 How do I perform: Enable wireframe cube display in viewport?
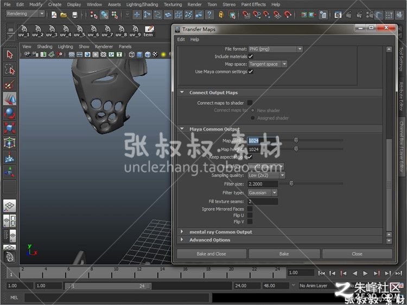[132, 54]
